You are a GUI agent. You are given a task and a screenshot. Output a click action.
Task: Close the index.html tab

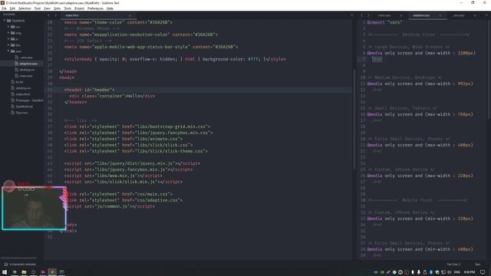tap(130, 15)
